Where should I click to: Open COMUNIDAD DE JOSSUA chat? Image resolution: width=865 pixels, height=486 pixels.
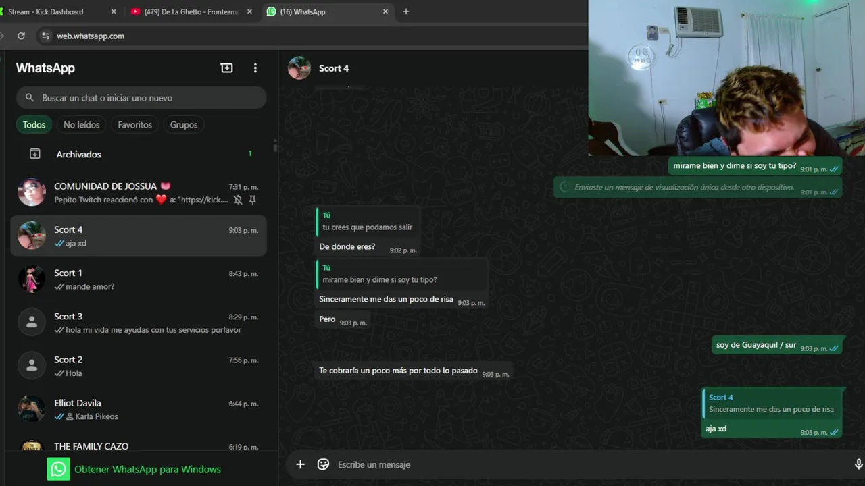(139, 192)
